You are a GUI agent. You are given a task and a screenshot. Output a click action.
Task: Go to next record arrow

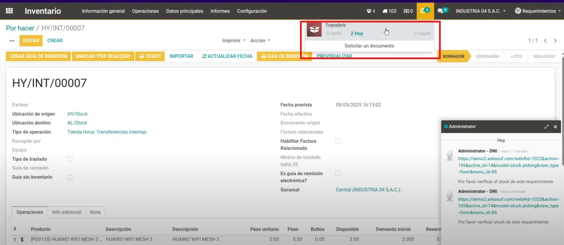(x=555, y=41)
